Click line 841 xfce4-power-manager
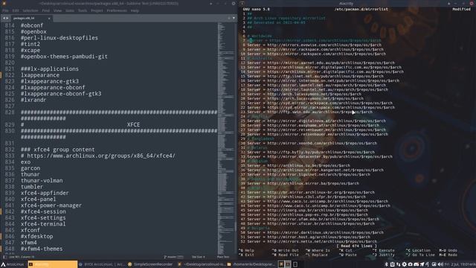The height and width of the screenshot is (268, 476). (x=51, y=205)
